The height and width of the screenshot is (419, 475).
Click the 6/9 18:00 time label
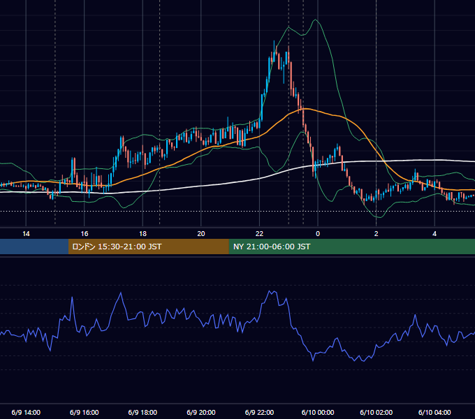(142, 412)
